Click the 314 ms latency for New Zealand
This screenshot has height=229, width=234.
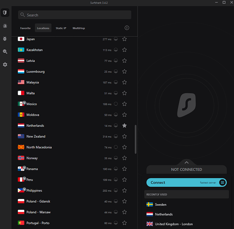click(x=107, y=137)
